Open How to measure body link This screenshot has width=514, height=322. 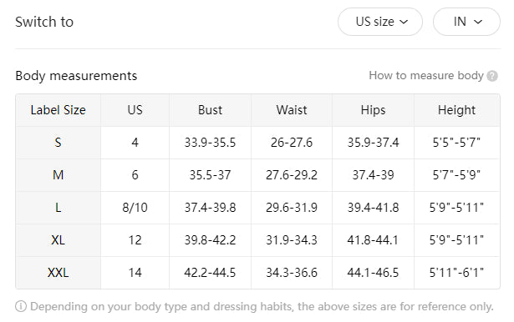click(x=426, y=76)
